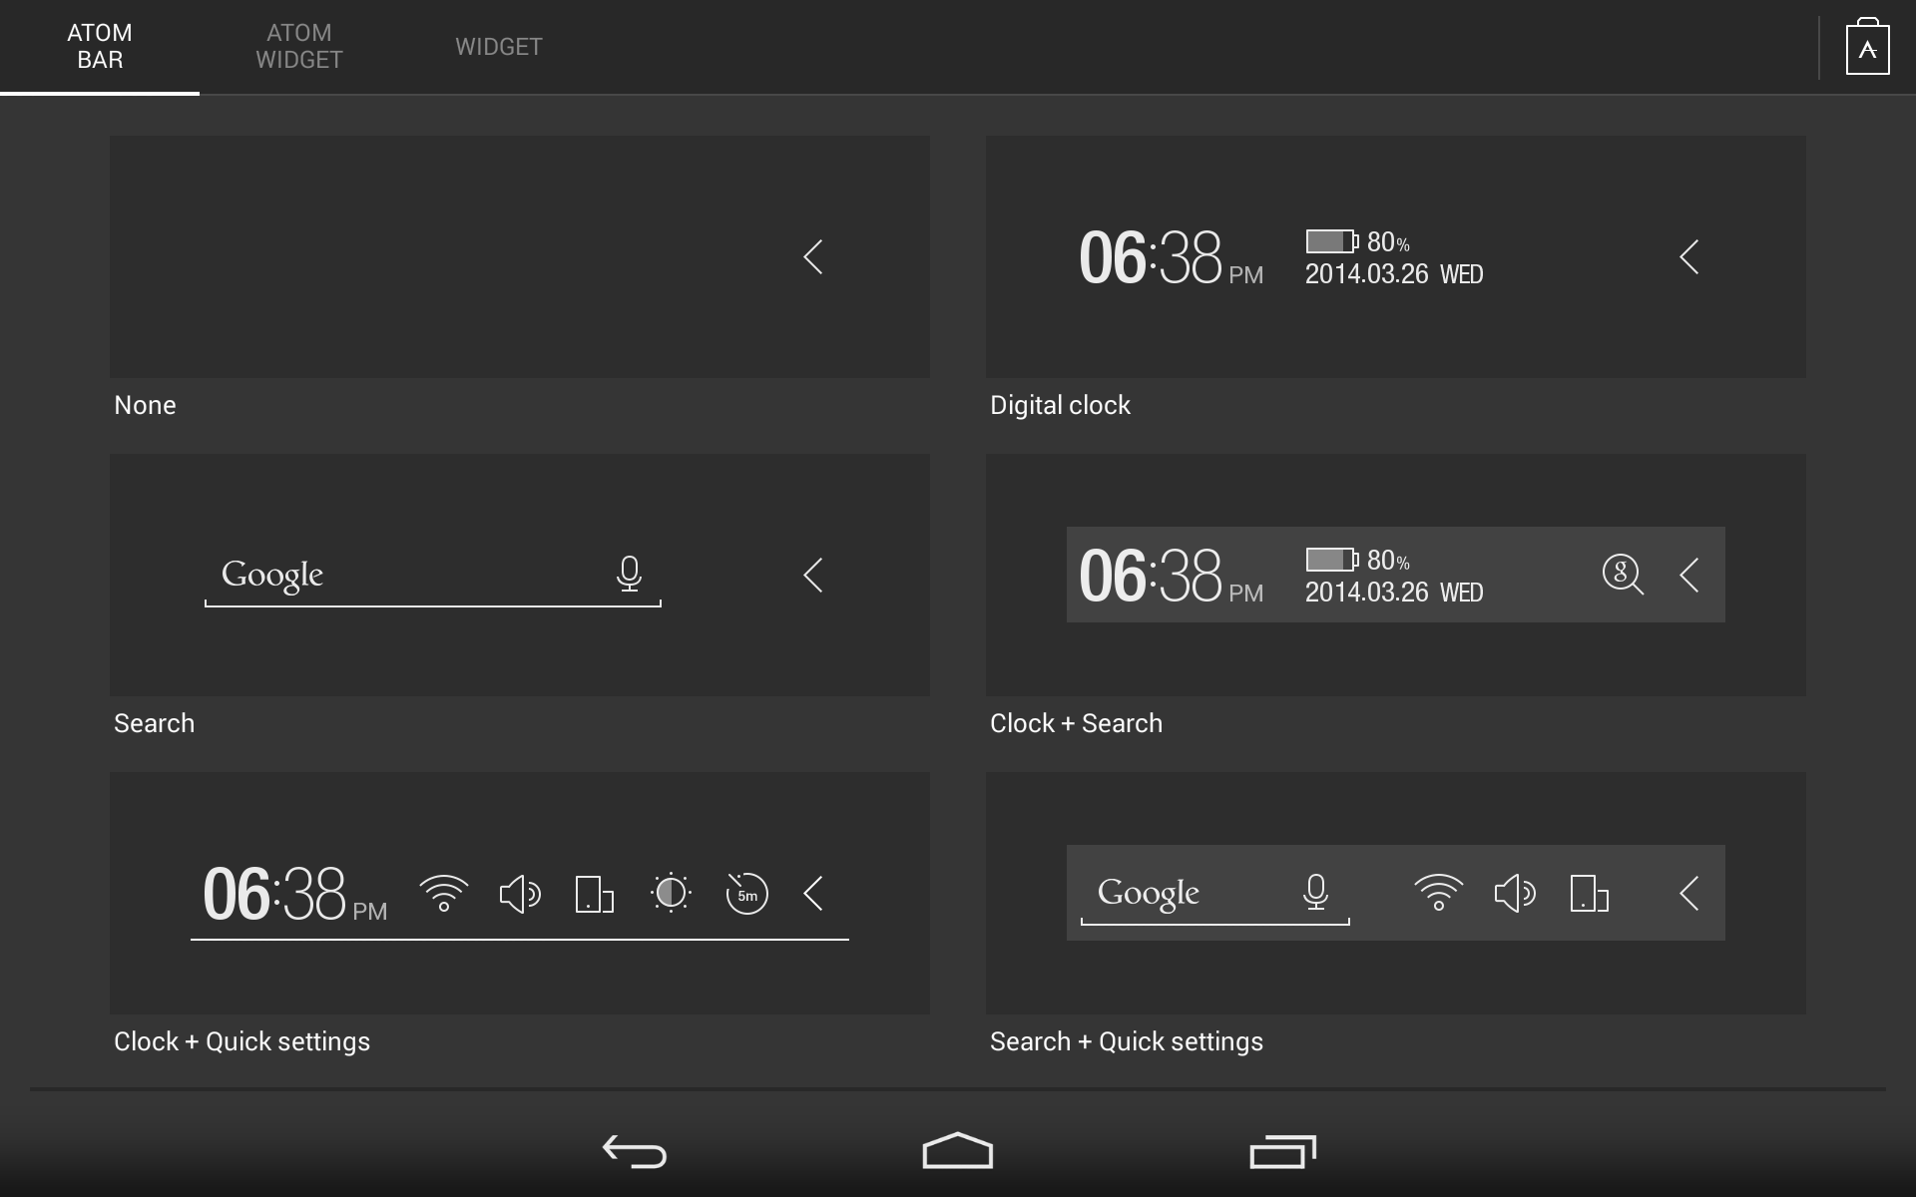Viewport: 1916px width, 1197px height.
Task: Click chevron in Search + Quick settings preview
Action: (x=1689, y=893)
